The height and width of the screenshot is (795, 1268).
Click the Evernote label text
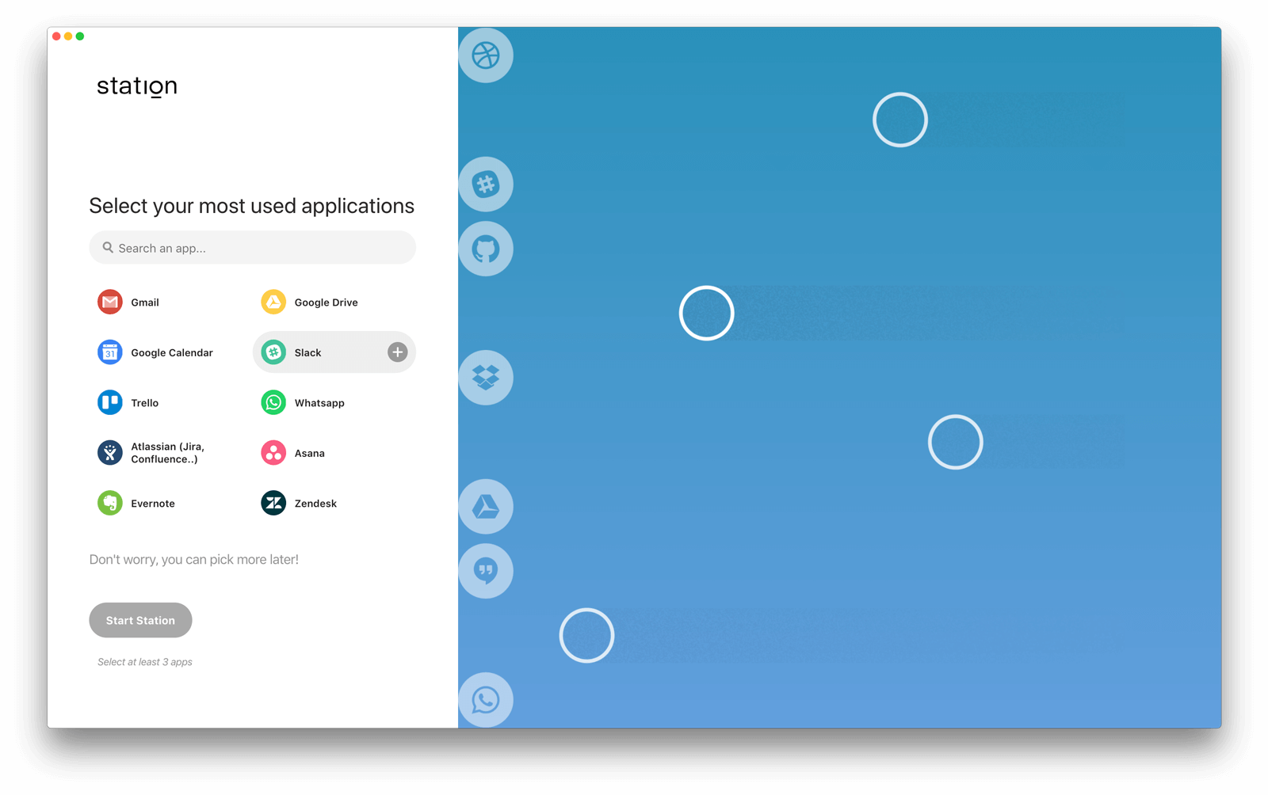(x=153, y=504)
